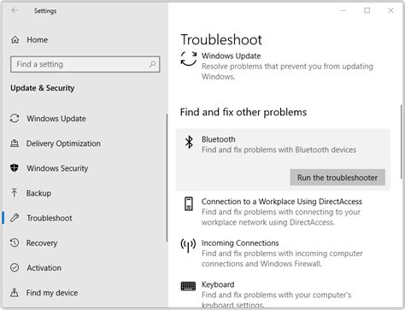Screen dimensions: 405x310
Task: Click the Recovery clock icon
Action: pyautogui.click(x=15, y=243)
